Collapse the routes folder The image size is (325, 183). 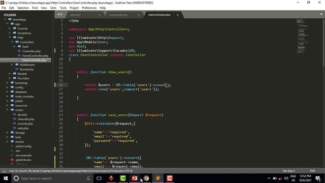(7, 110)
